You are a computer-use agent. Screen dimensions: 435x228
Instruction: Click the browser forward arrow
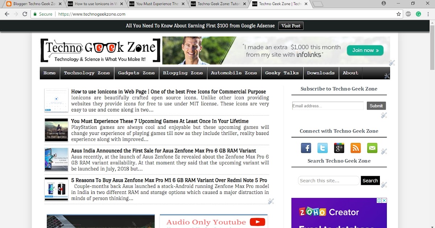point(16,14)
